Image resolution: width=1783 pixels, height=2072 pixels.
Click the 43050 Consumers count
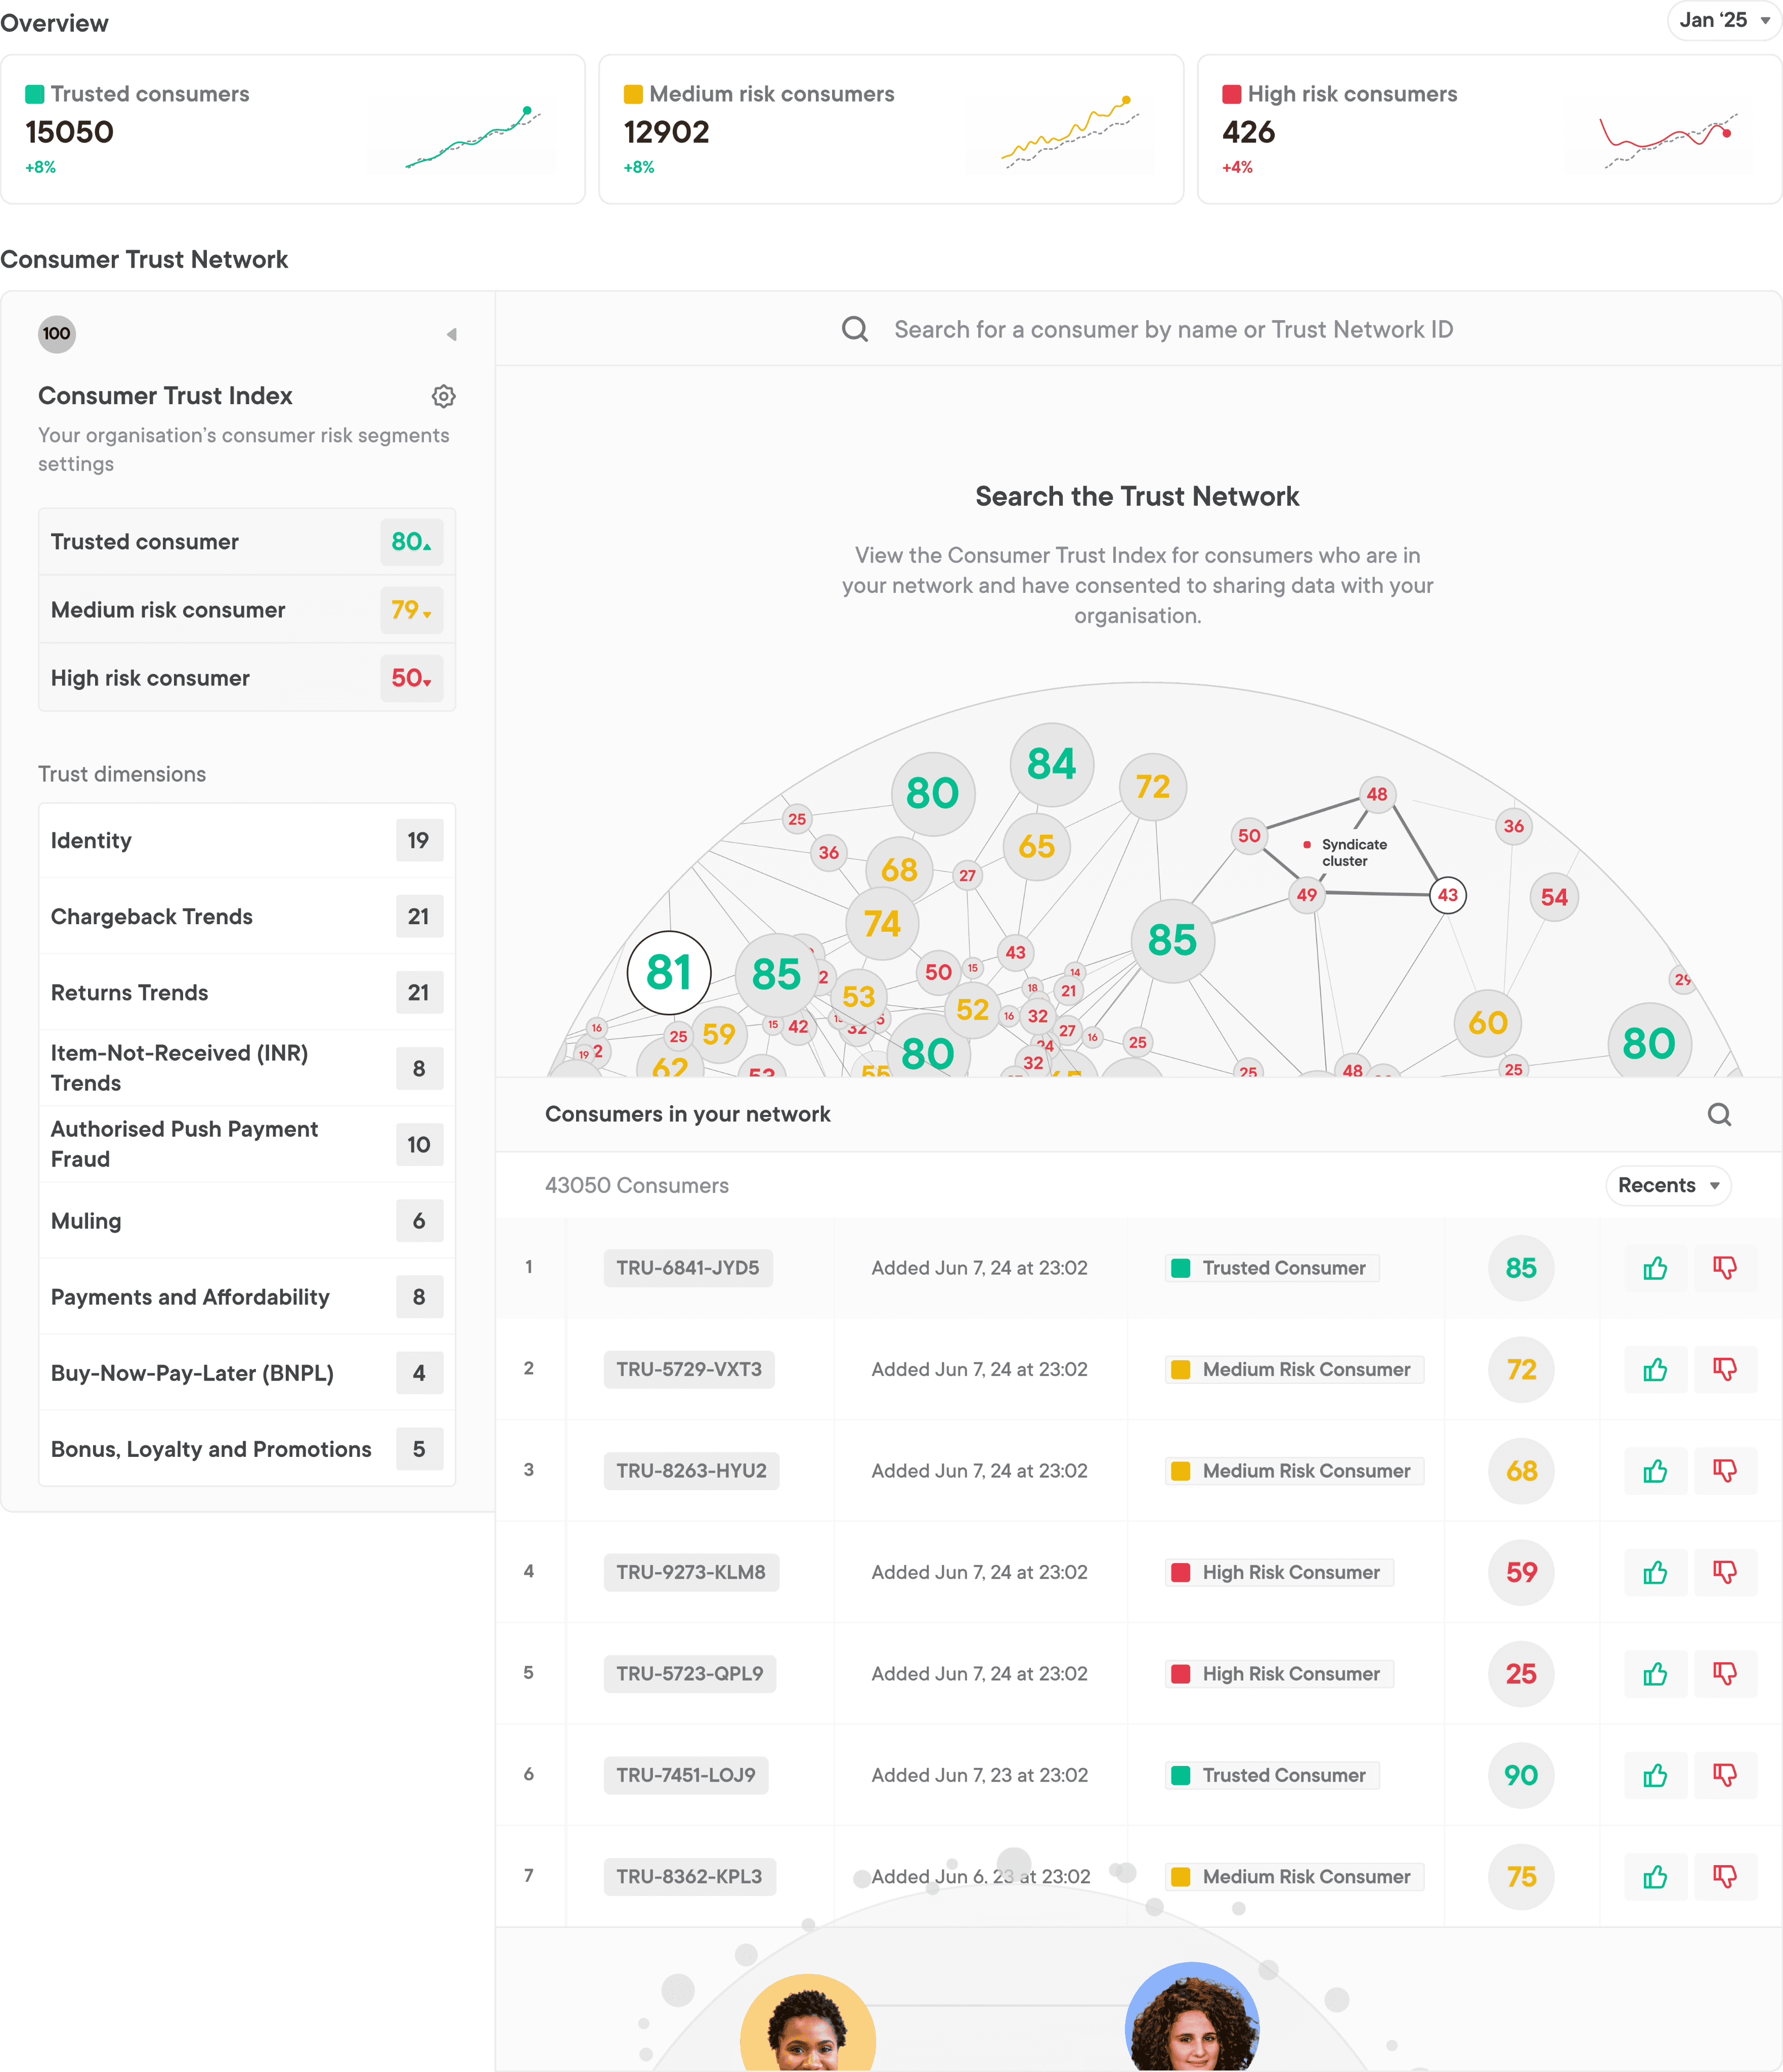(637, 1185)
